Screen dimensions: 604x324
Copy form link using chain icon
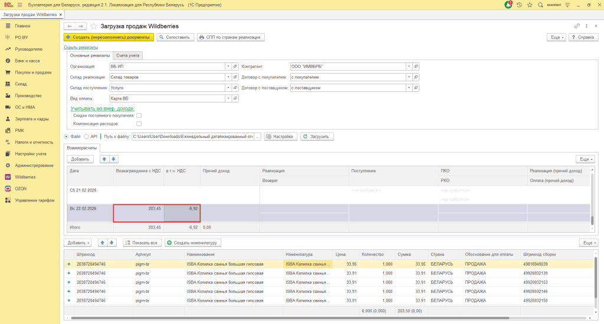click(x=577, y=27)
